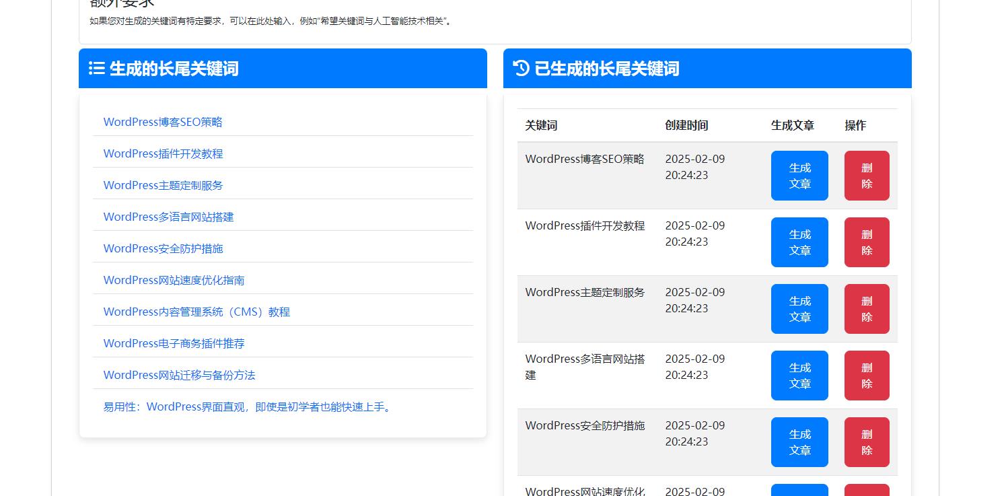Click the list icon in 生成的长尾关键词 header
This screenshot has height=496, width=1004.
[x=96, y=68]
